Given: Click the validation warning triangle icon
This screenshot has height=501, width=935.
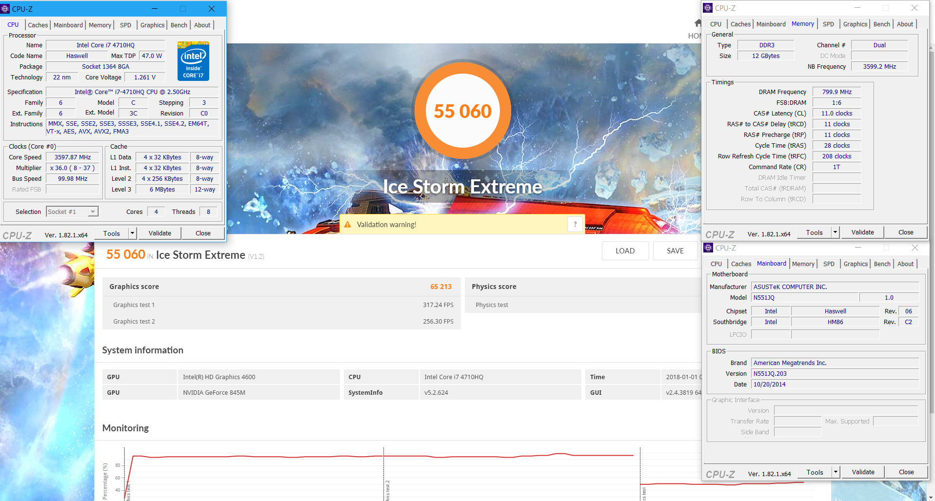Looking at the screenshot, I should pos(348,225).
